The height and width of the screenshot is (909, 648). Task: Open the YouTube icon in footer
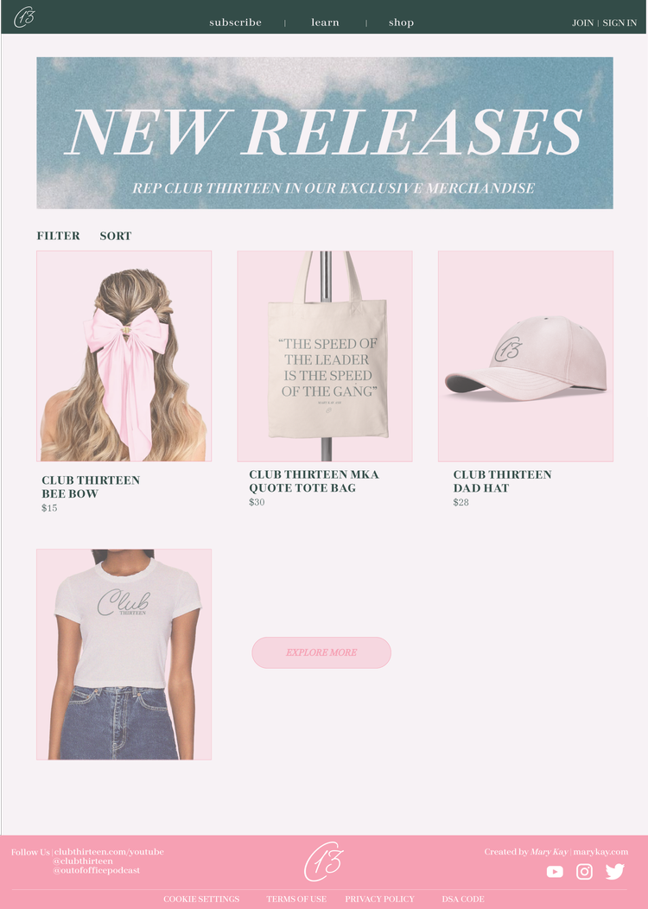[x=555, y=871]
